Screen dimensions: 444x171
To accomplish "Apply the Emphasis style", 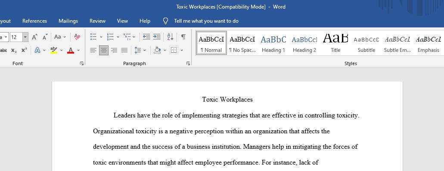I will coord(428,43).
